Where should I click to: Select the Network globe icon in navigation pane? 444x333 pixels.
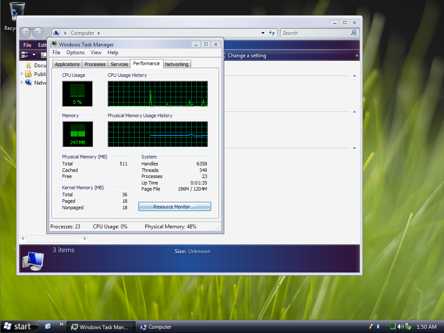click(28, 82)
